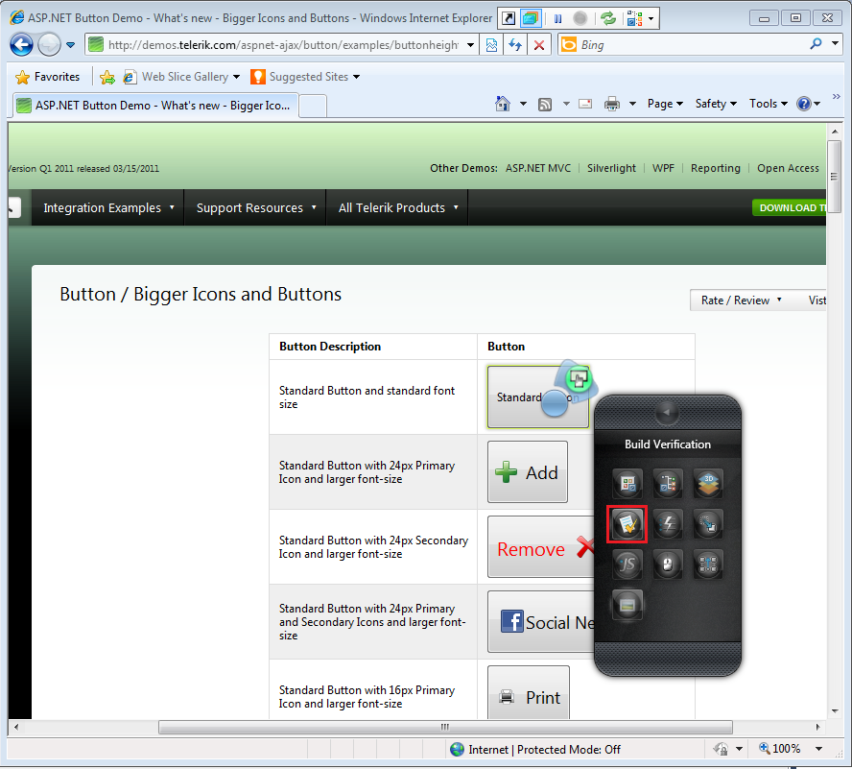Select the JS icon in Build Verification panel
Viewport: 852px width, 769px height.
point(627,564)
